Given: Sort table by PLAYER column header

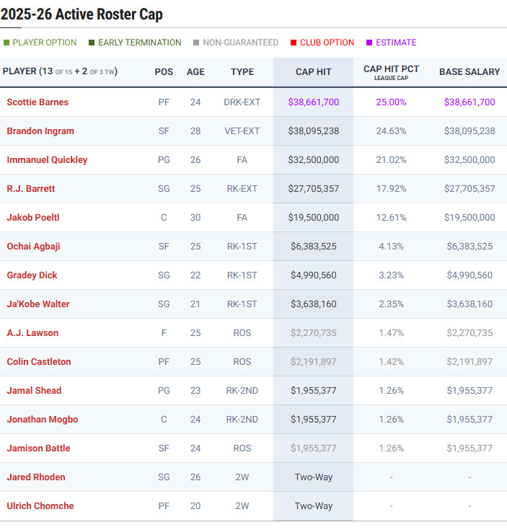Looking at the screenshot, I should coord(60,71).
